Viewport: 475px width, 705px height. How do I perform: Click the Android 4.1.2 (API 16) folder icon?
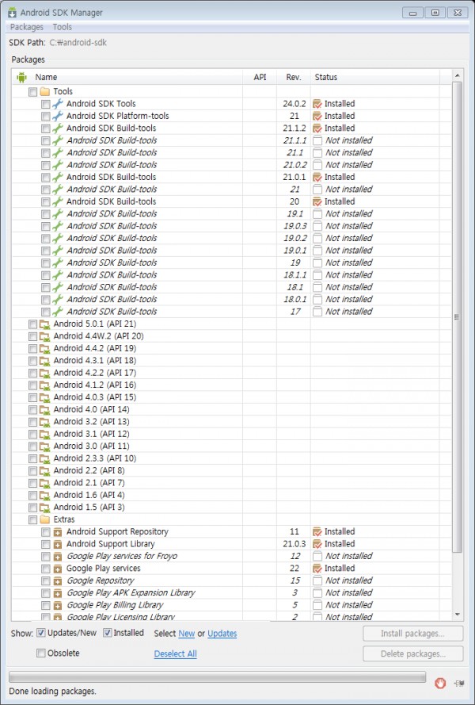point(44,385)
